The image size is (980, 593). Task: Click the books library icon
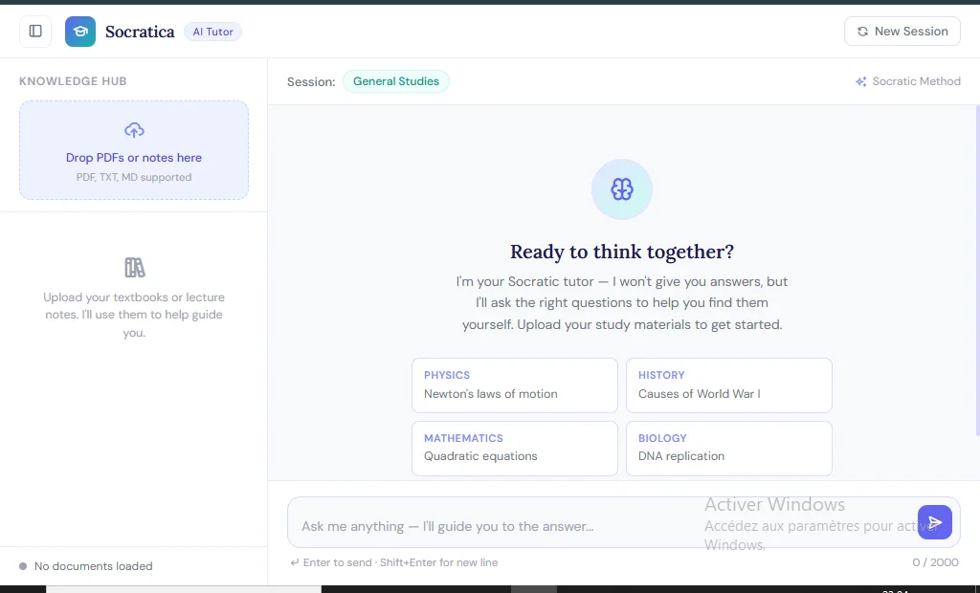tap(134, 268)
